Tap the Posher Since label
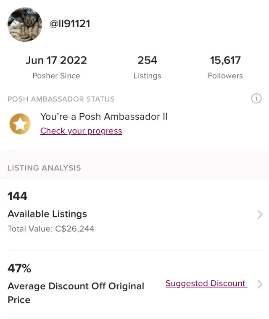269x319 pixels. click(56, 76)
